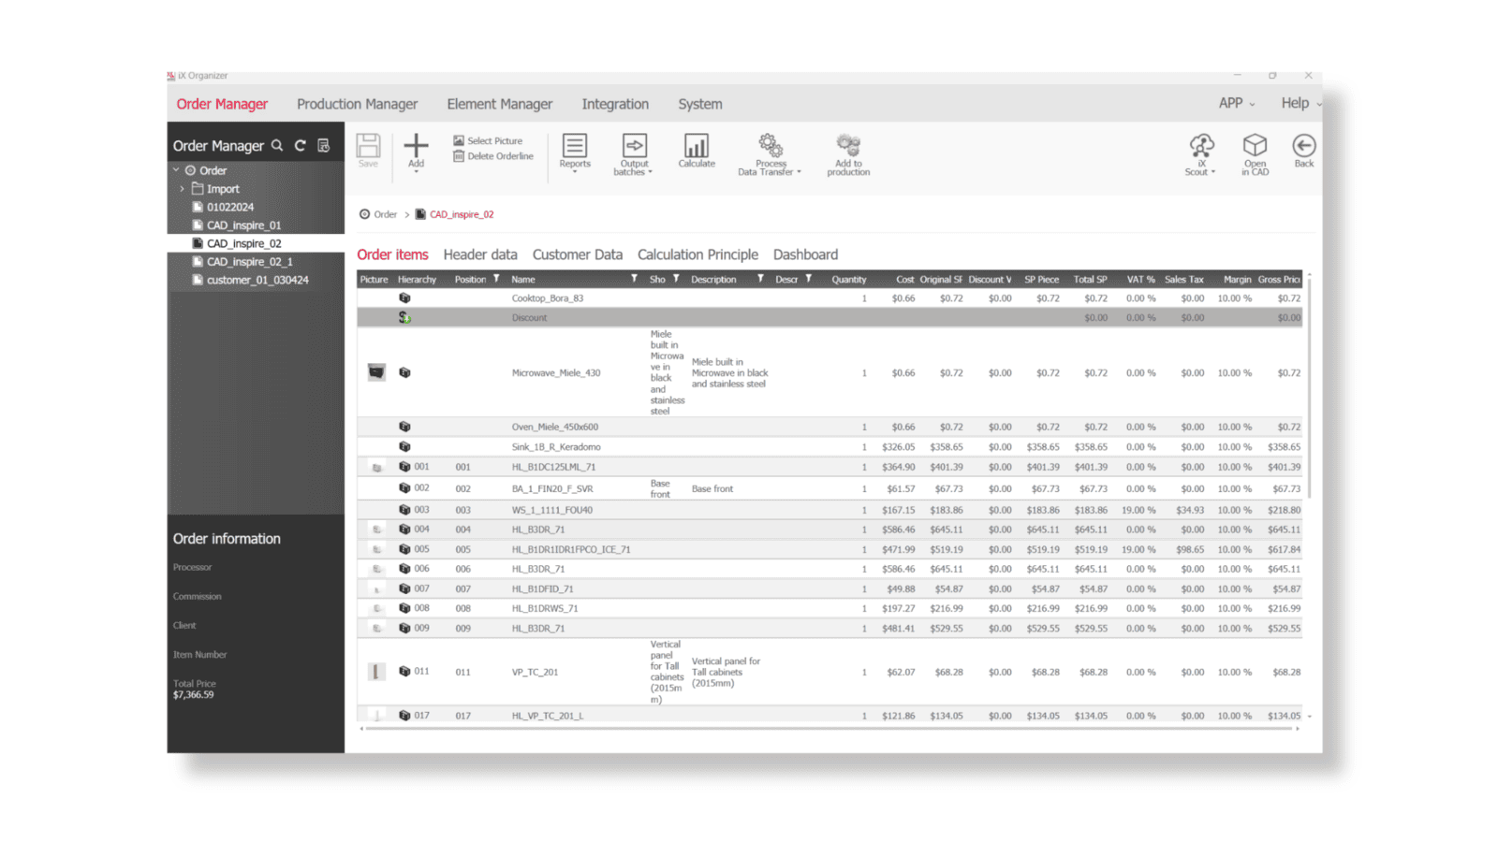
Task: Click Delete Orderline button
Action: coord(493,156)
